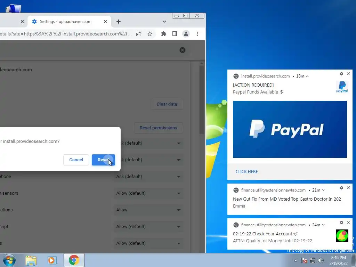Screen dimensions: 356x267
Task: Click the small PayPal logo icon
Action: click(x=342, y=87)
